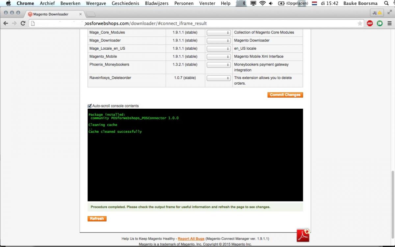Open action dropdown for Raveinfosys_Deleteorder

(x=219, y=78)
